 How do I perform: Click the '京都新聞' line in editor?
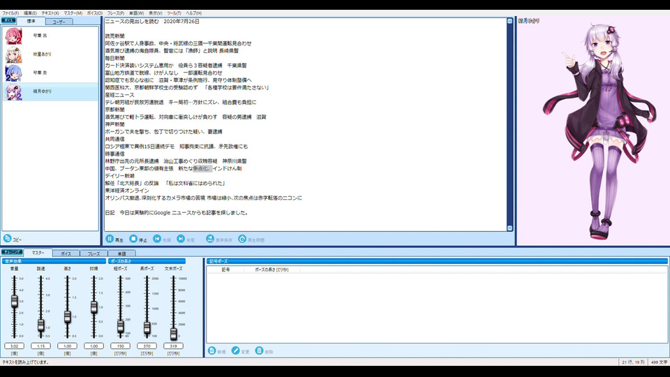click(x=114, y=110)
